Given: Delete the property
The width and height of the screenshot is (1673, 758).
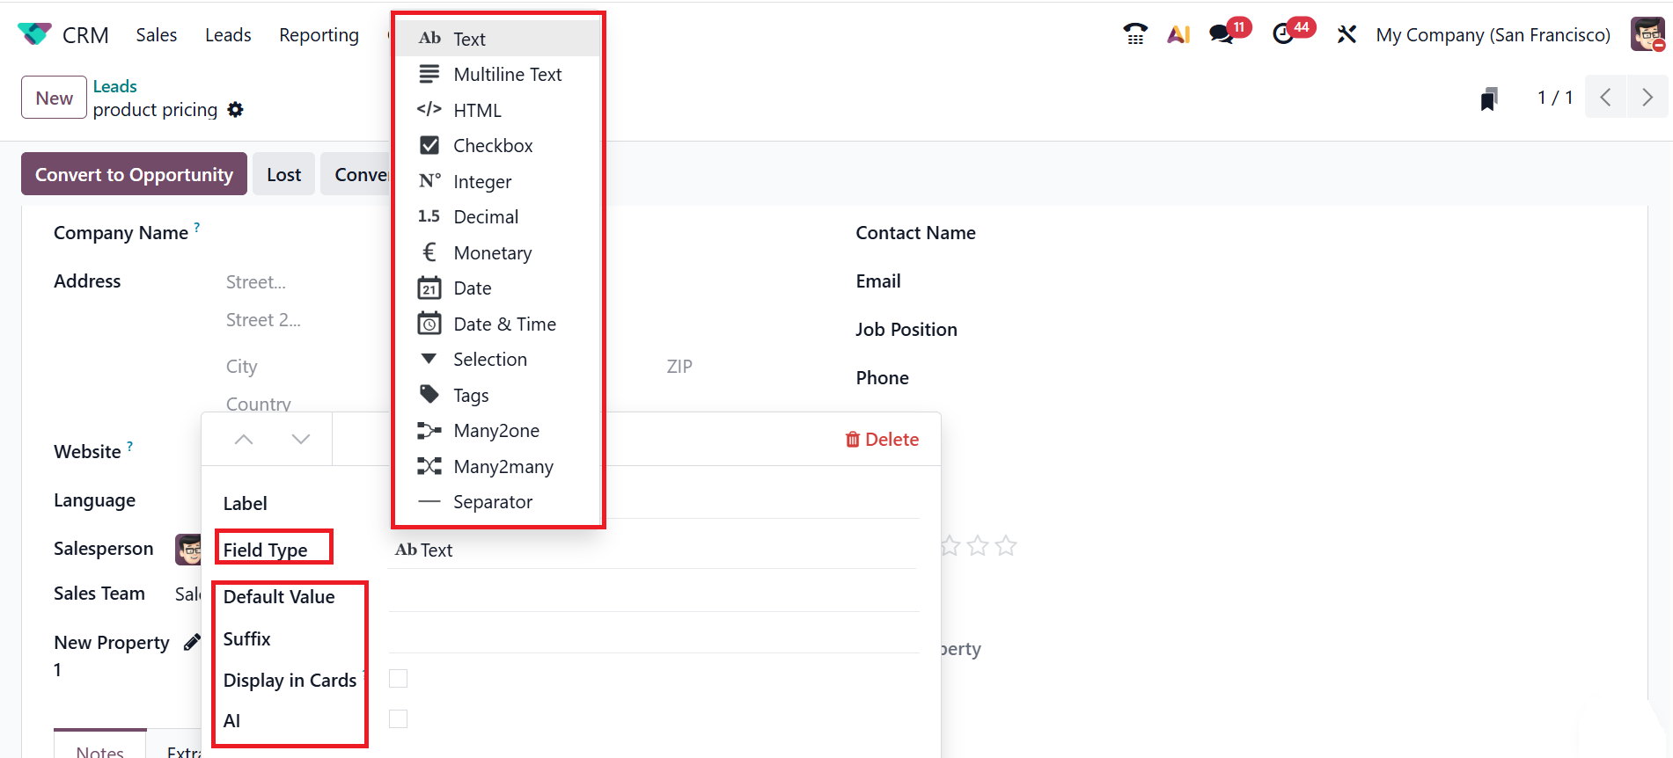Looking at the screenshot, I should [x=882, y=440].
